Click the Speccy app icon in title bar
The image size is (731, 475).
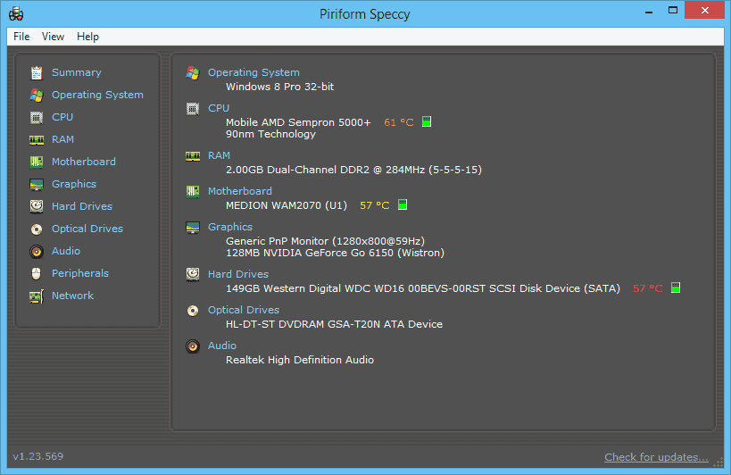click(x=16, y=14)
